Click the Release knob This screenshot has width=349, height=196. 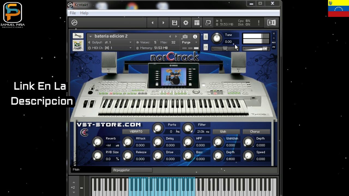(x=128, y=156)
